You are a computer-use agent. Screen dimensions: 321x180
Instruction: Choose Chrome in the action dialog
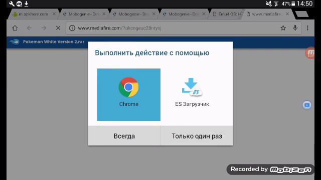coord(128,94)
